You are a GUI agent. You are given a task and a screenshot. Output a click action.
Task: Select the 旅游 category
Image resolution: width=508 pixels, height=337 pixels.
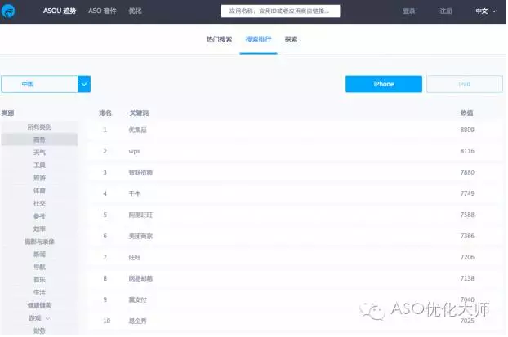tap(39, 178)
